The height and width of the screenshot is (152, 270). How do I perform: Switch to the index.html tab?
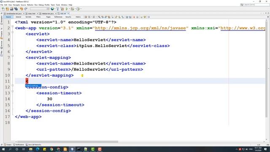(x=32, y=14)
